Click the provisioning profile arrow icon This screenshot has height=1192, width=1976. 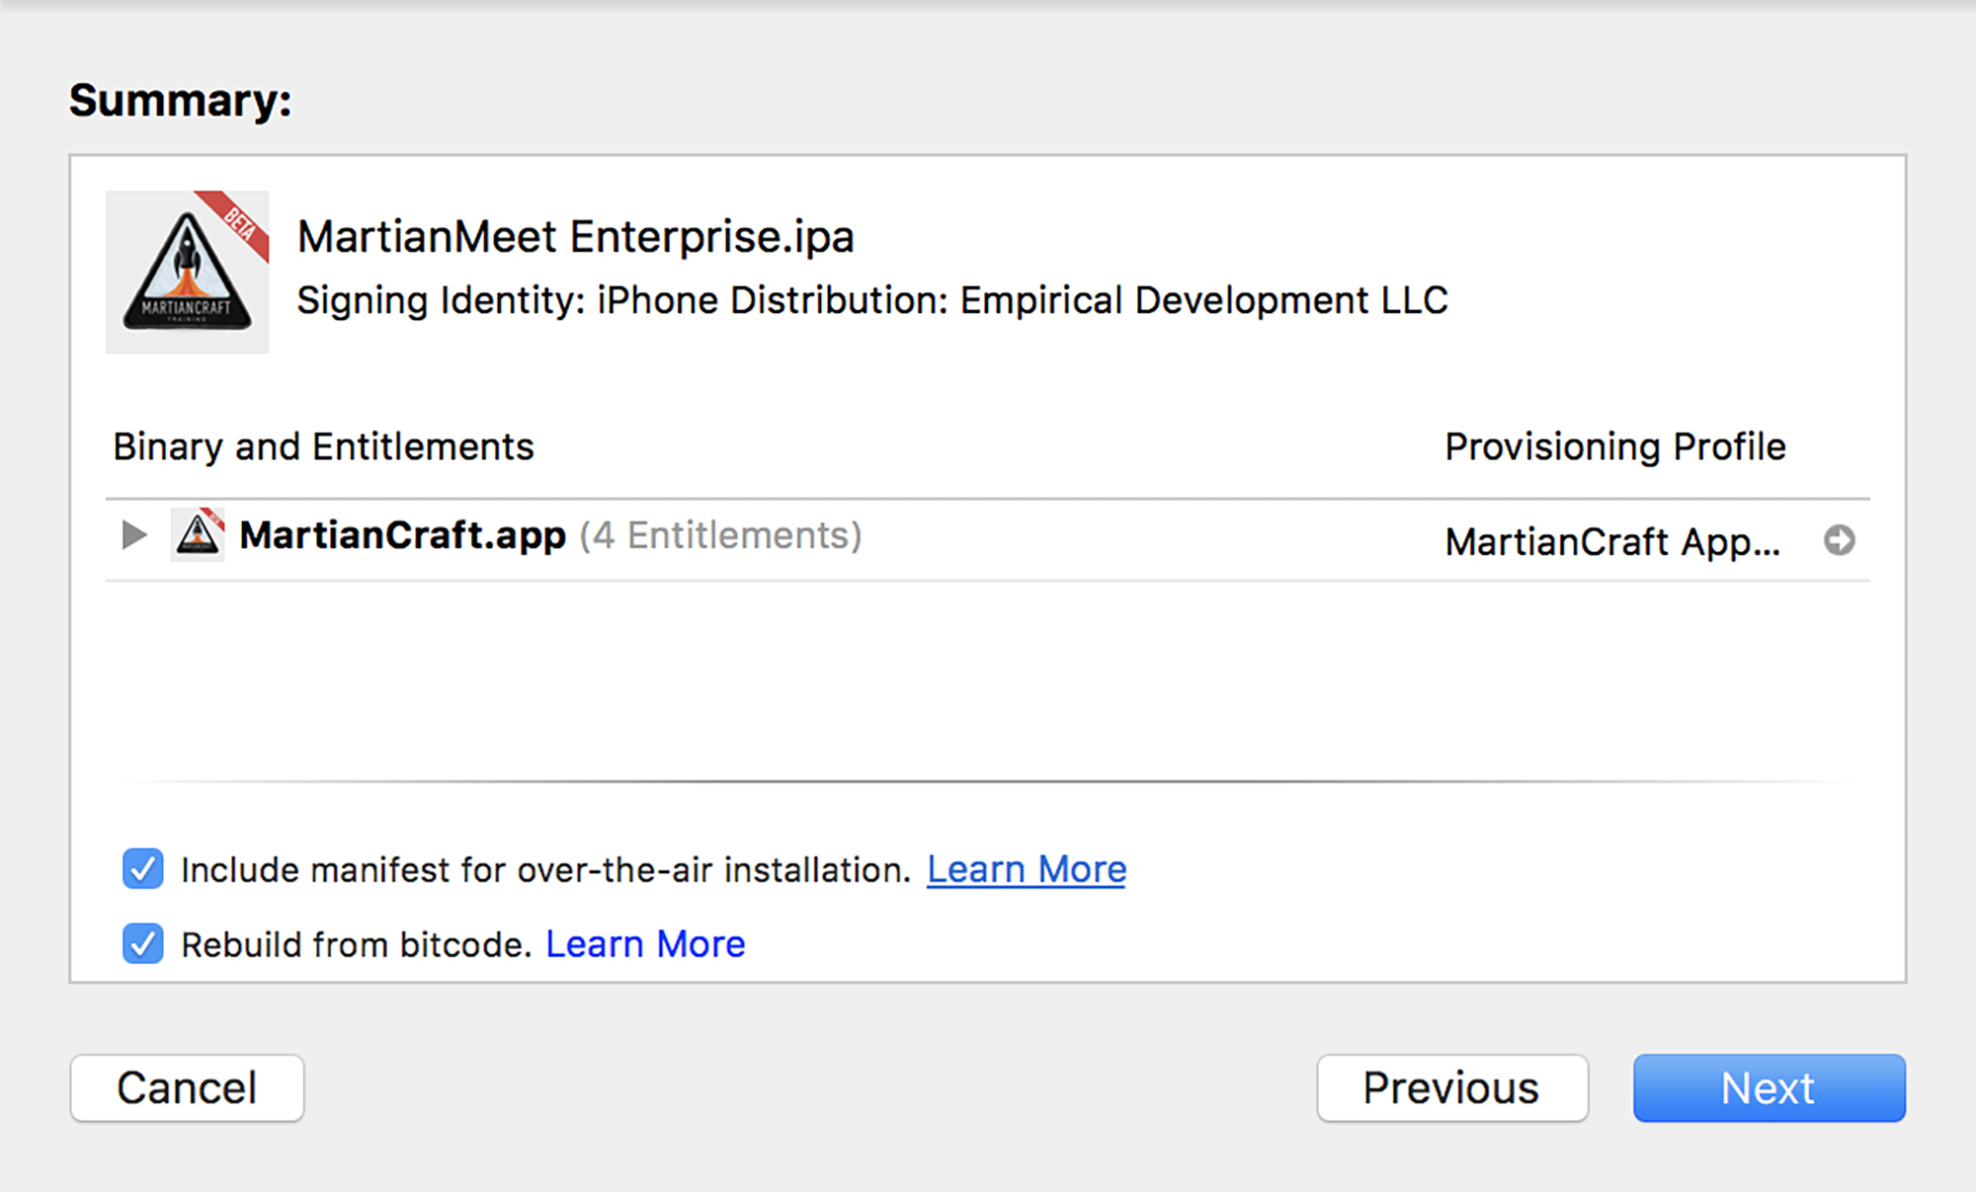[1839, 540]
